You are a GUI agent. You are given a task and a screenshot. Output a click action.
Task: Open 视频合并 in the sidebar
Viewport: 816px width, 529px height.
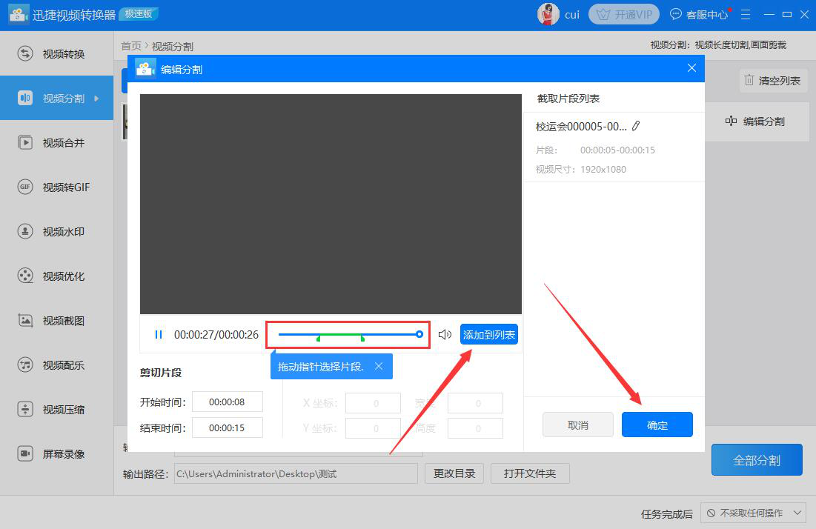(57, 142)
